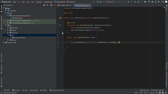Click the related XML file gutter icon
The height and width of the screenshot is (94, 168).
[x=60, y=18]
